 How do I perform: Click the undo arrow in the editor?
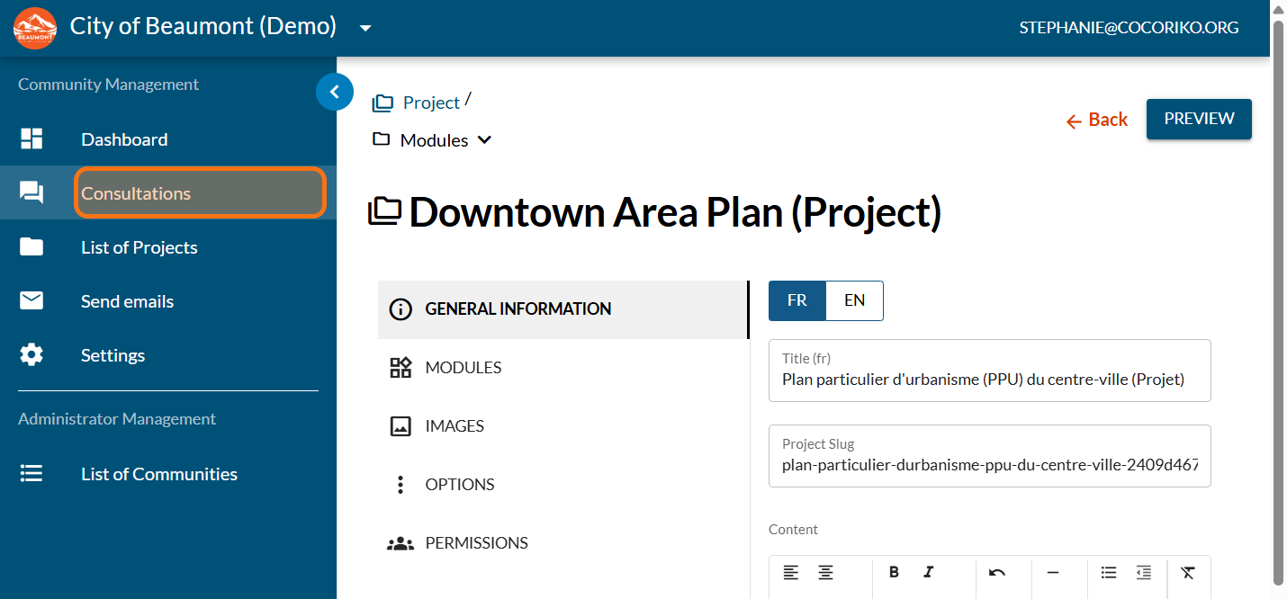pos(996,572)
